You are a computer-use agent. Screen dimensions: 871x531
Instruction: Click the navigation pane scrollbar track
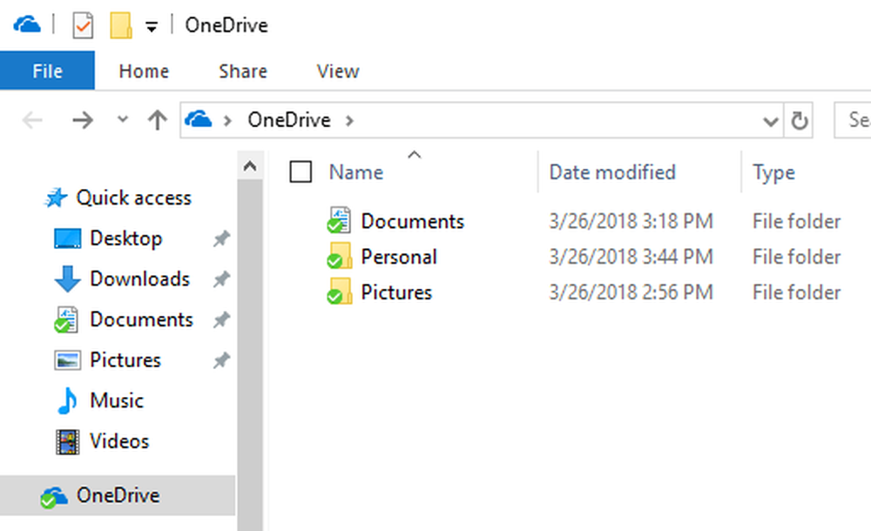tap(250, 355)
